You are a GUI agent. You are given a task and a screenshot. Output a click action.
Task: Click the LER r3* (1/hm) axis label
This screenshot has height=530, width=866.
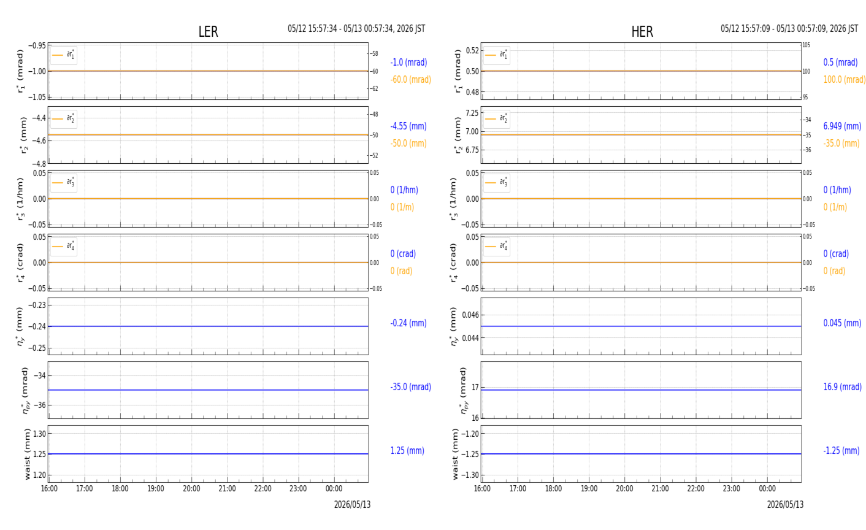click(x=20, y=199)
